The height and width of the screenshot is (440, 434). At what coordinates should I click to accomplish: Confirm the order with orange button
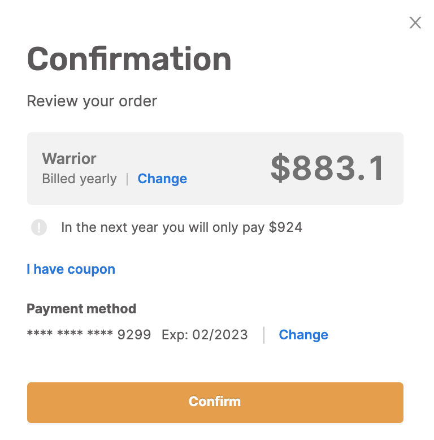pos(215,403)
